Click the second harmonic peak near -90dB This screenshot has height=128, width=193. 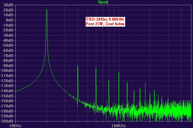click(x=78, y=65)
